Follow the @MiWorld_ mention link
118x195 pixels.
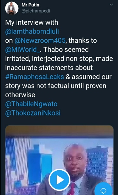(x=22, y=50)
